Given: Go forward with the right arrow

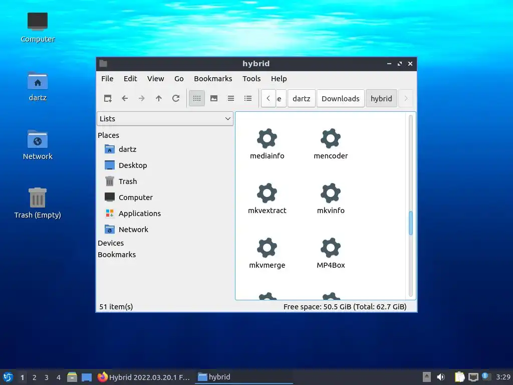Looking at the screenshot, I should (x=142, y=98).
